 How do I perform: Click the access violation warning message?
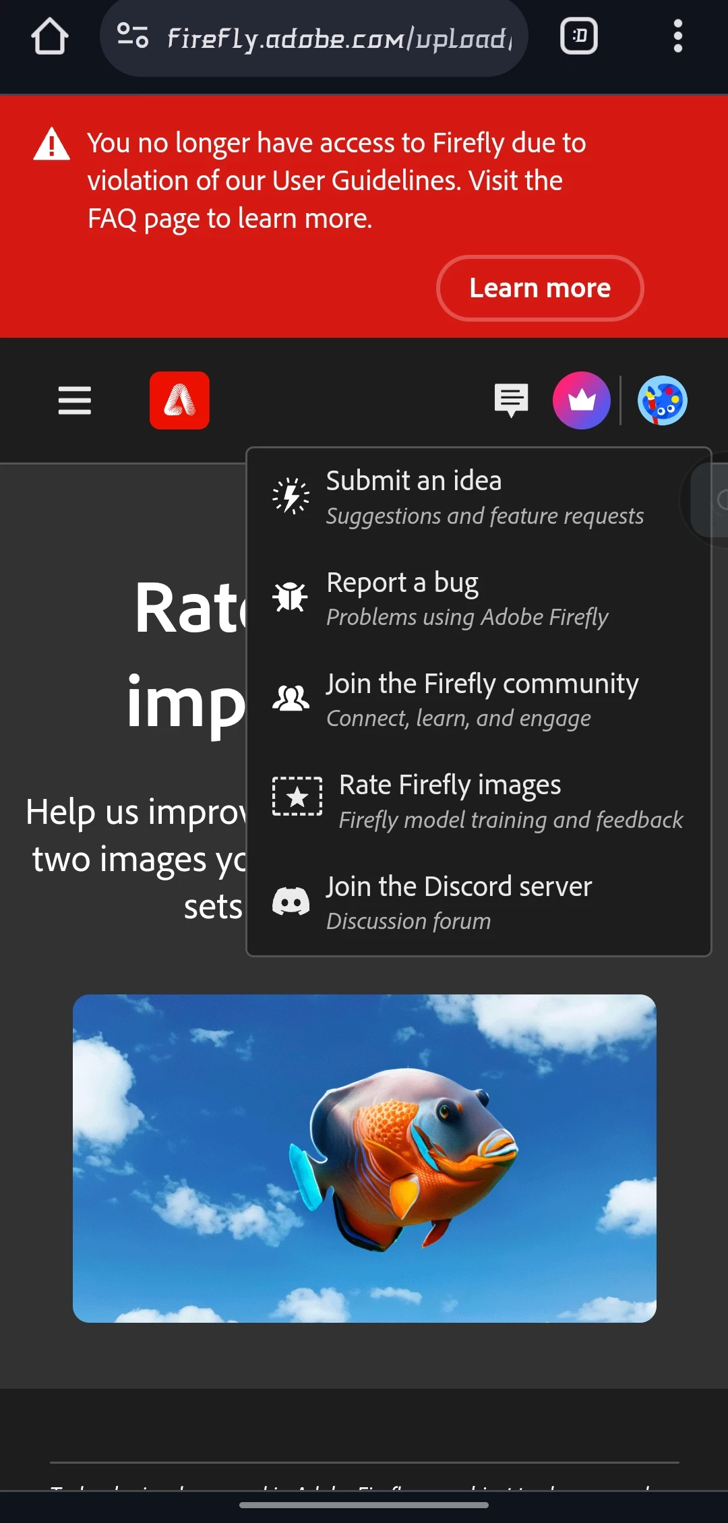coord(337,181)
